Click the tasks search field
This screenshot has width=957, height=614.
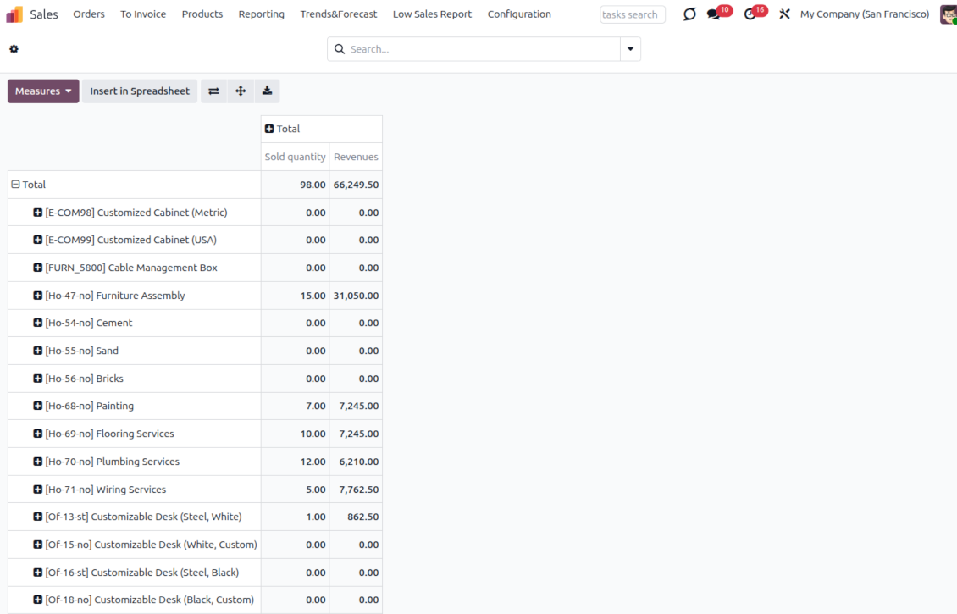point(632,14)
